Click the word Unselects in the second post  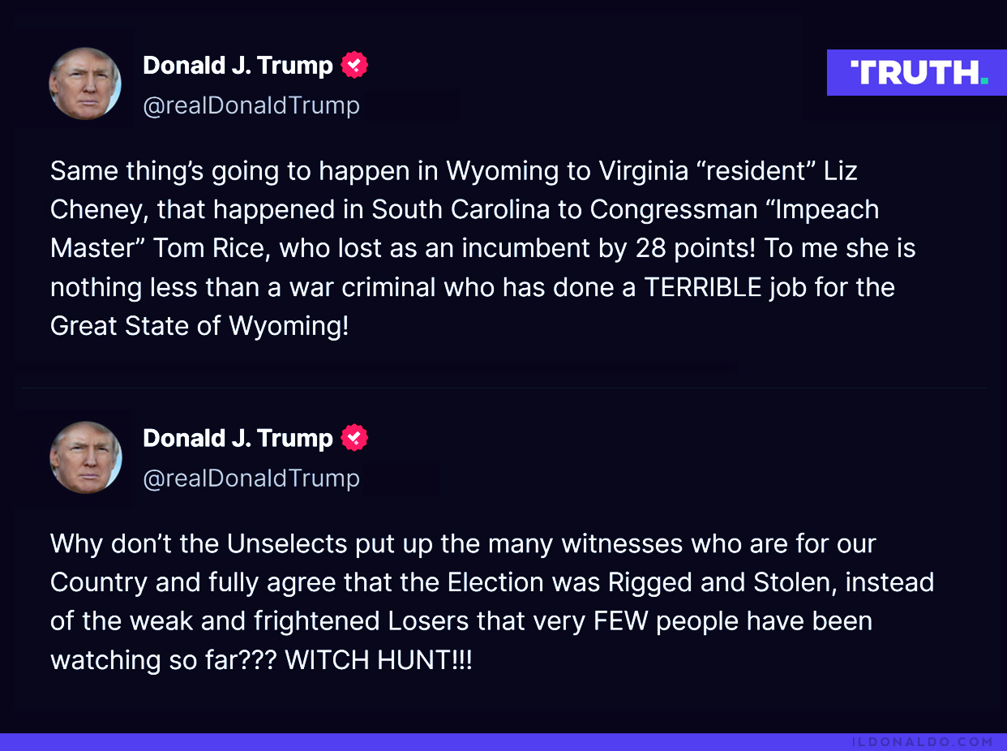pos(287,543)
